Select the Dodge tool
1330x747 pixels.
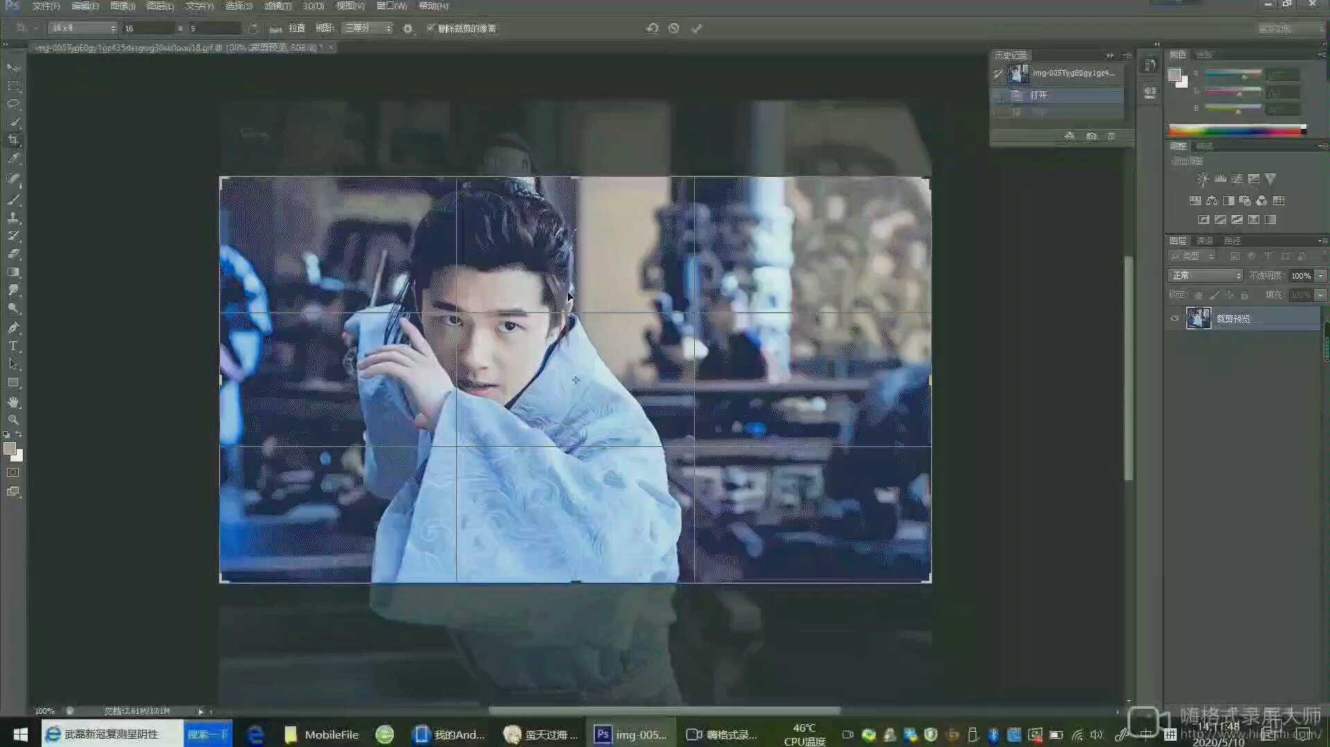click(x=13, y=308)
